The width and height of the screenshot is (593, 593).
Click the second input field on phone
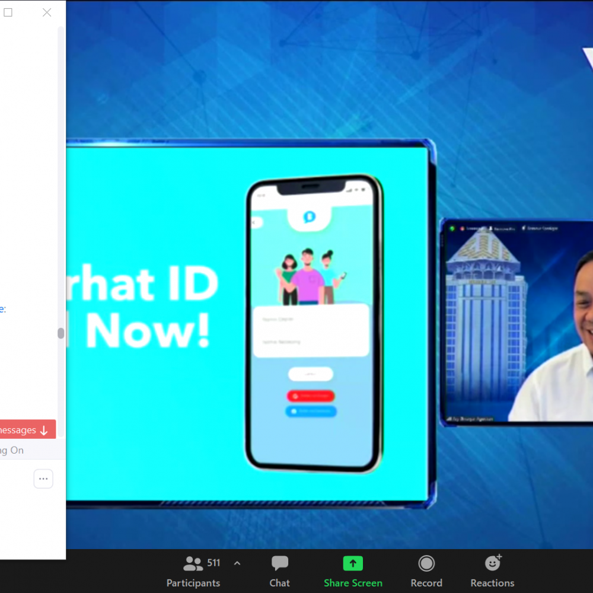pos(311,342)
